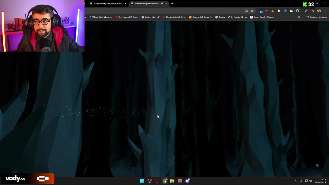
Task: Open the browser Downloads panel
Action: click(x=307, y=11)
